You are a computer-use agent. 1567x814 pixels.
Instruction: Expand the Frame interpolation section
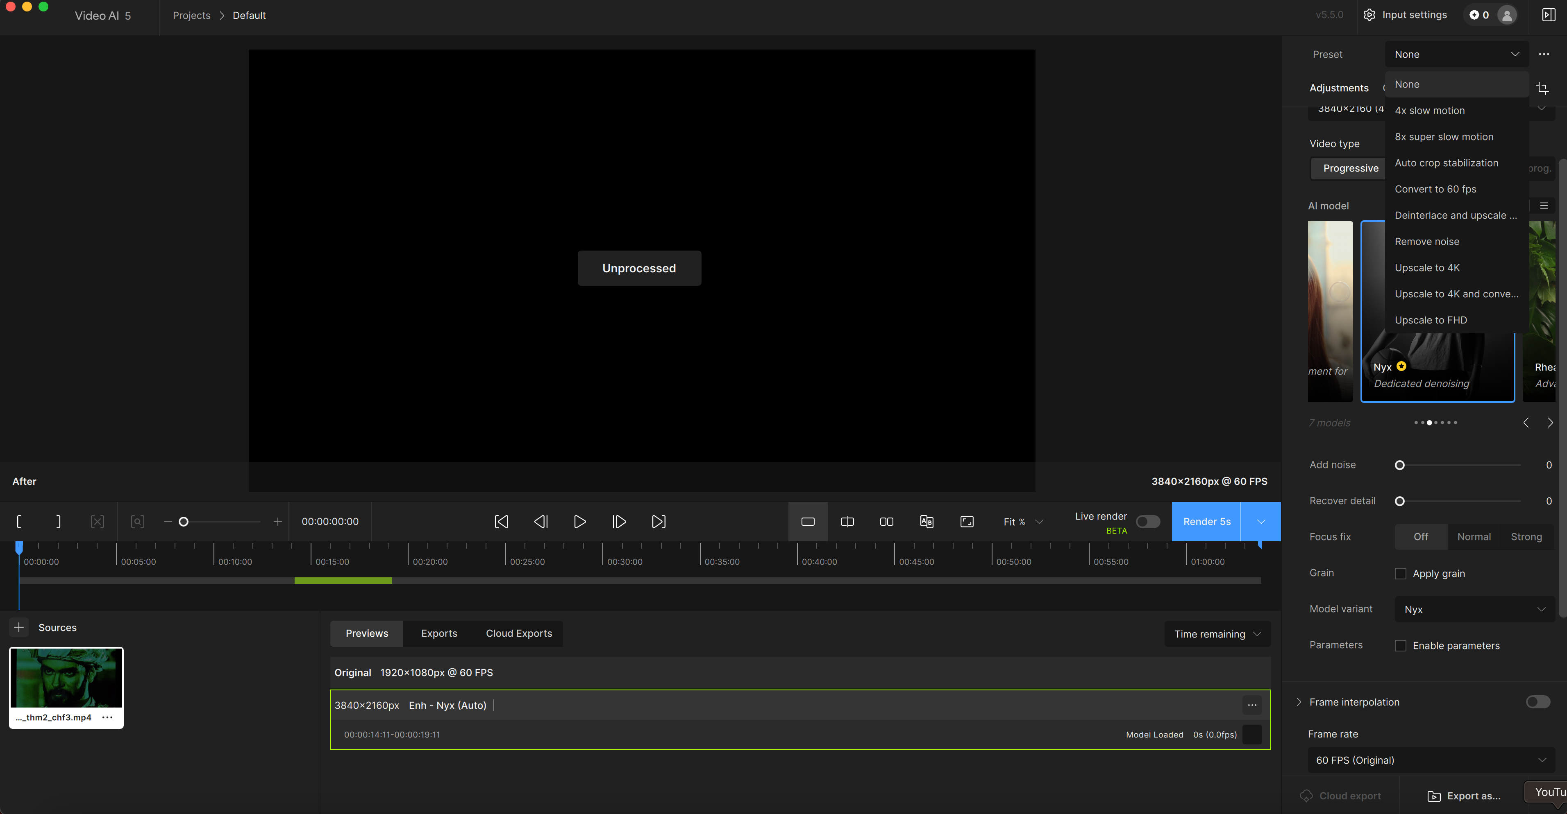click(x=1299, y=702)
